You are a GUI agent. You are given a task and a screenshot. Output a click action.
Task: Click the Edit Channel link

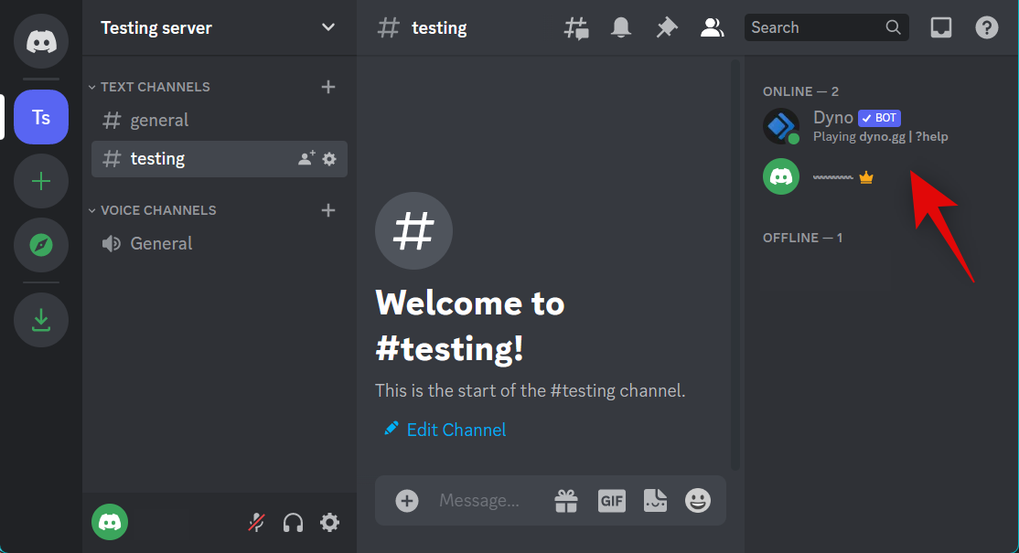pos(456,430)
